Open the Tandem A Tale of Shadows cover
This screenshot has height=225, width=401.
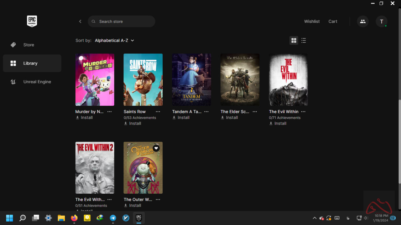pyautogui.click(x=191, y=79)
